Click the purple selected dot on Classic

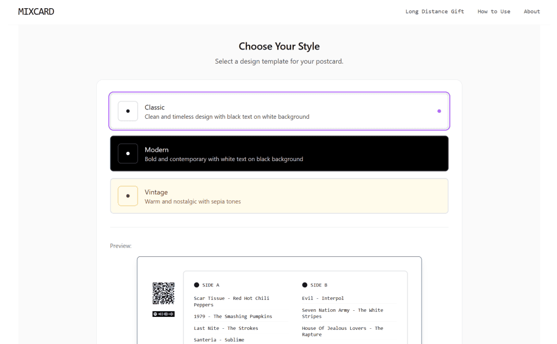pos(439,111)
